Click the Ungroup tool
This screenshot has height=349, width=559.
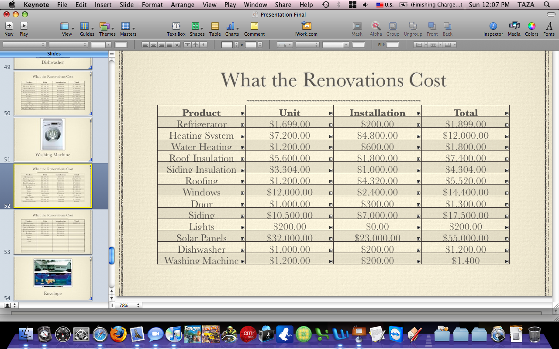tap(413, 29)
